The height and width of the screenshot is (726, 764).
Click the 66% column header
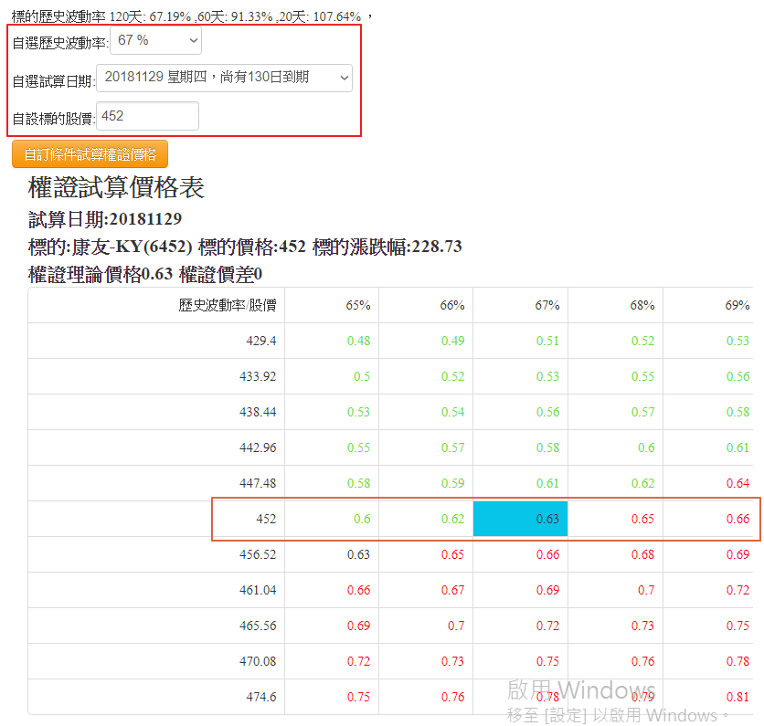(452, 305)
